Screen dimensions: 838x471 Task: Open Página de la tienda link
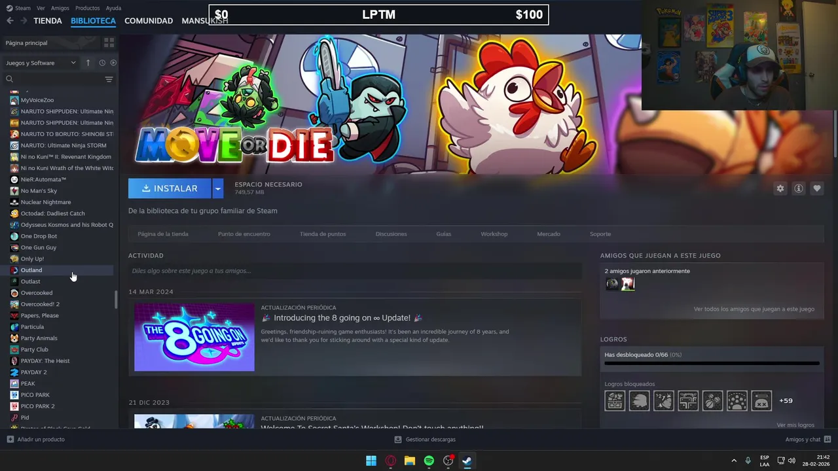[163, 234]
